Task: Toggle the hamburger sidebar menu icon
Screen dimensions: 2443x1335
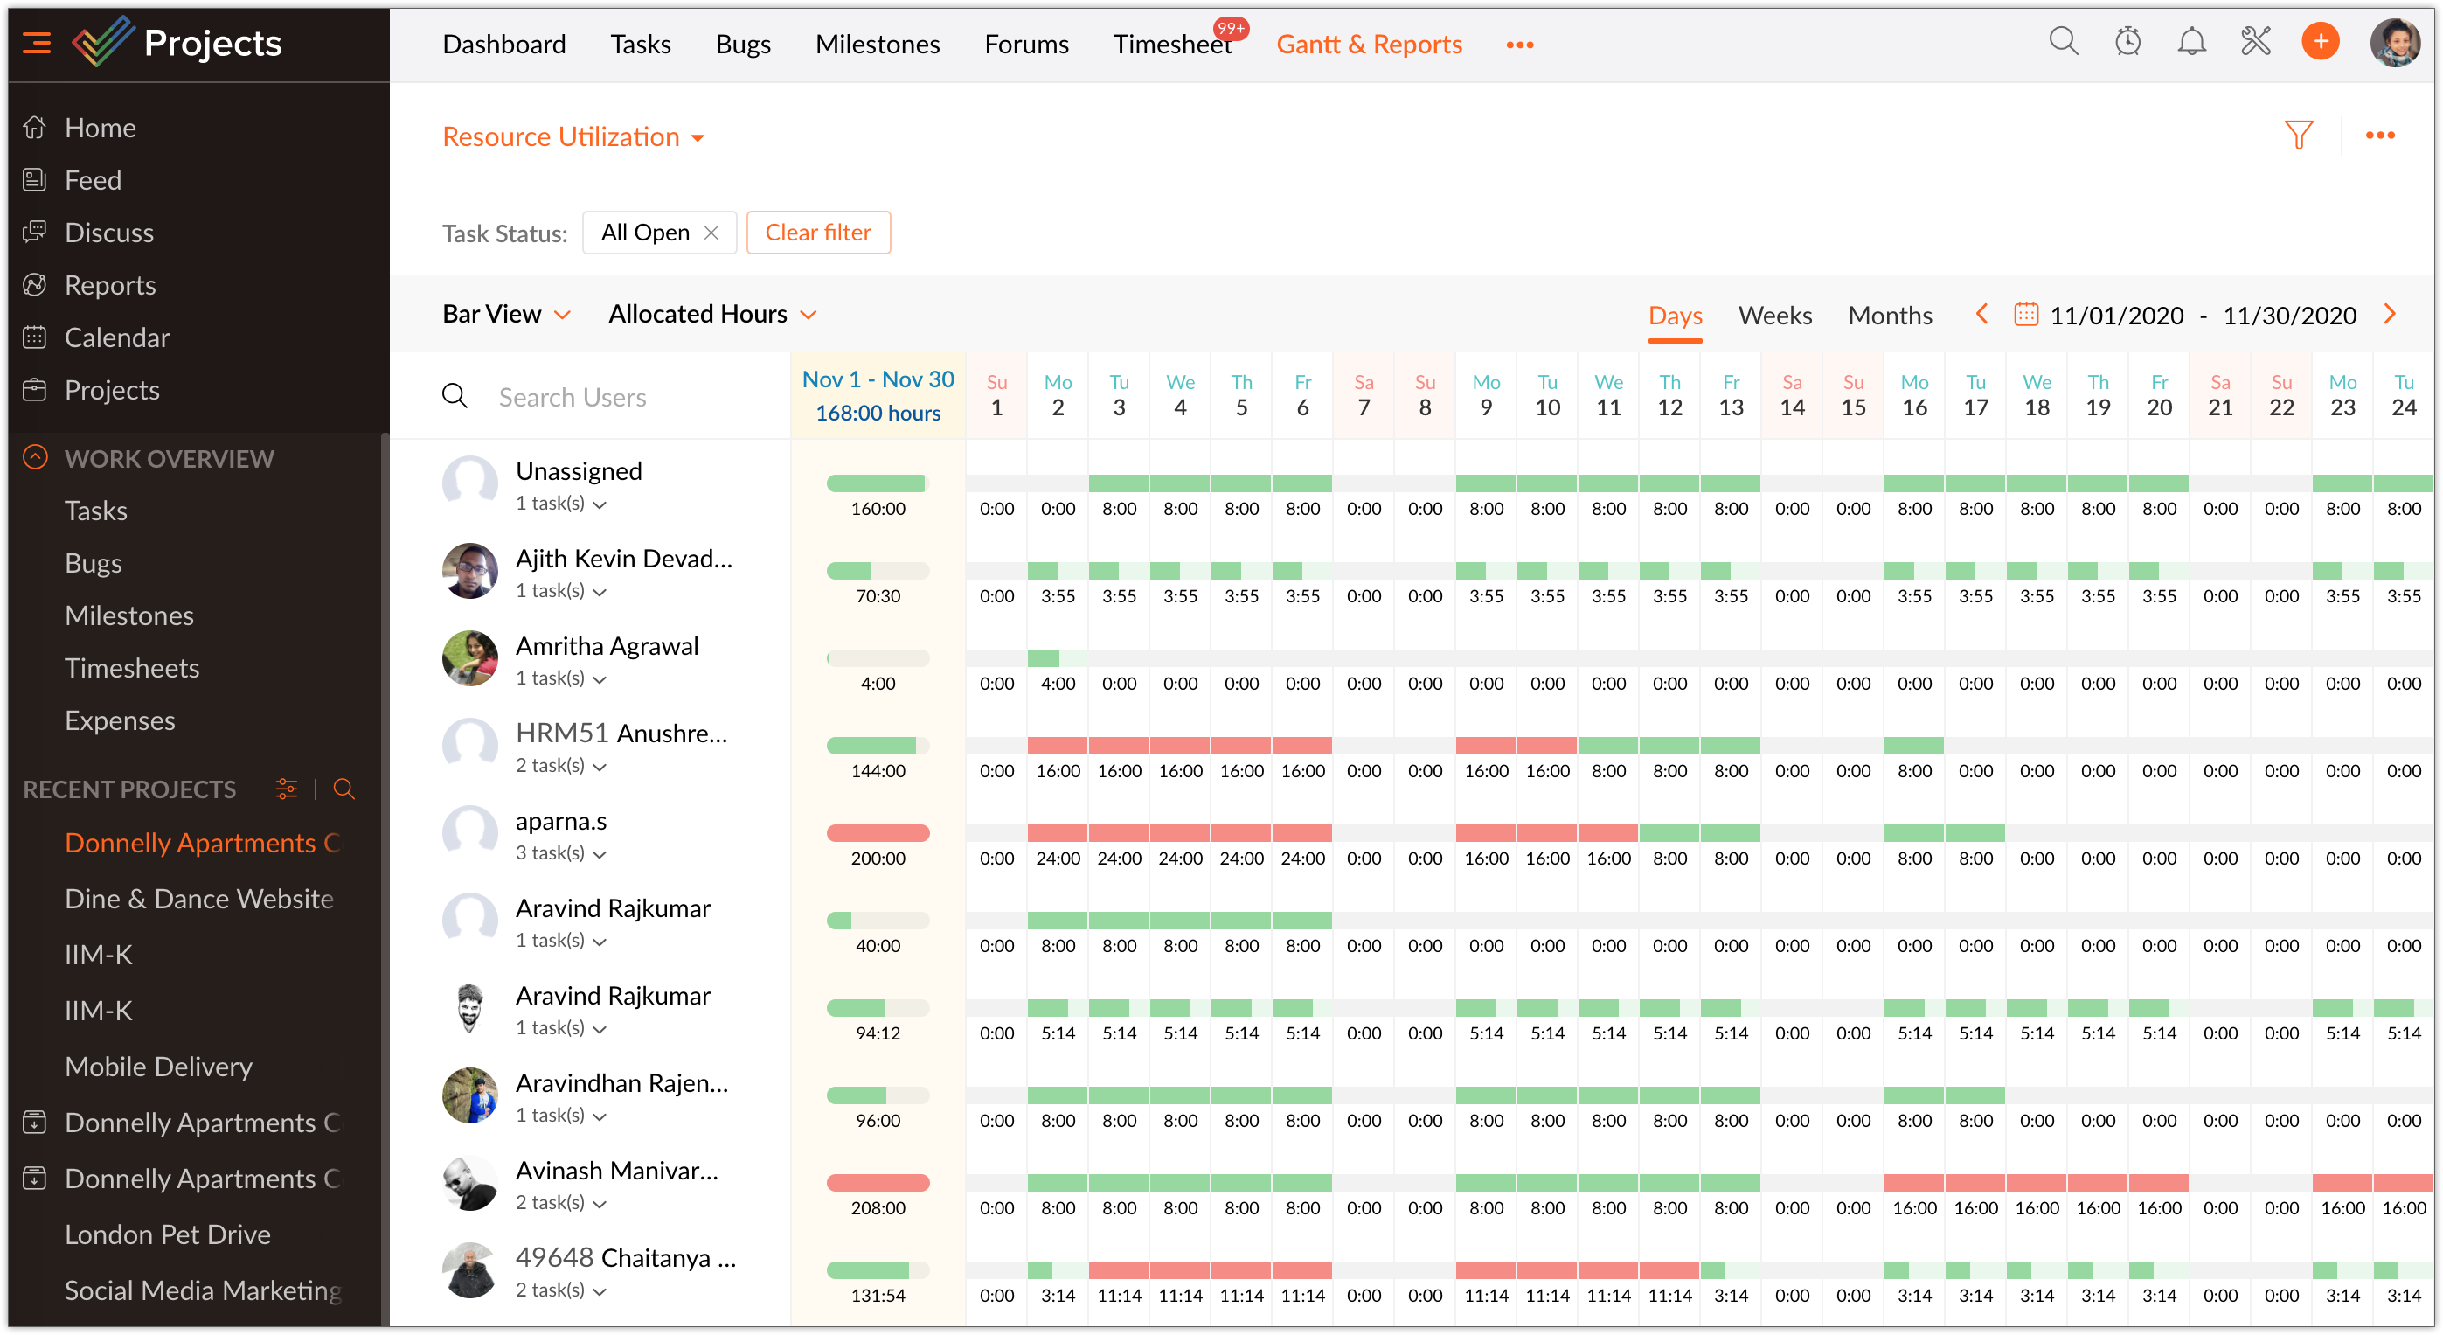Action: (x=36, y=43)
